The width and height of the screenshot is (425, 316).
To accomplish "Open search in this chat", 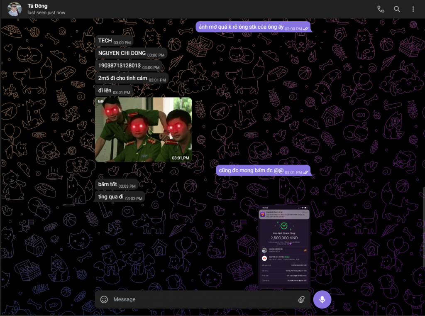I will pos(397,9).
